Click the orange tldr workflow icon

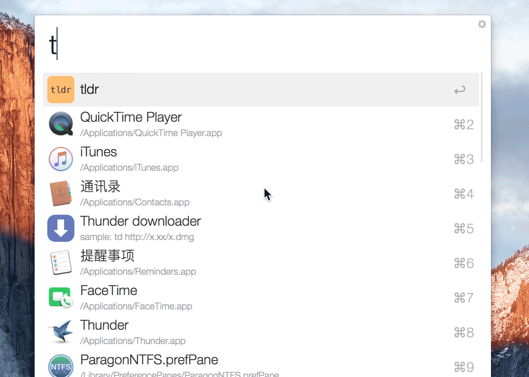61,90
